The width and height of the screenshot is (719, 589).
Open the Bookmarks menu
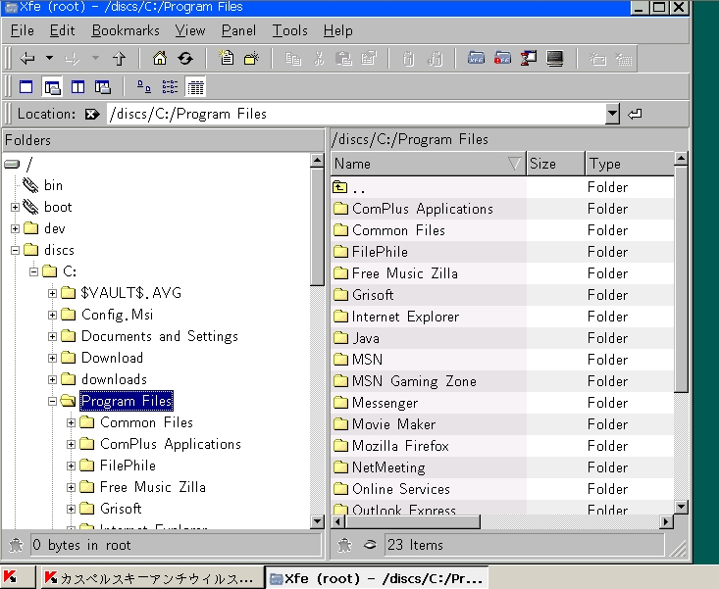pos(126,30)
